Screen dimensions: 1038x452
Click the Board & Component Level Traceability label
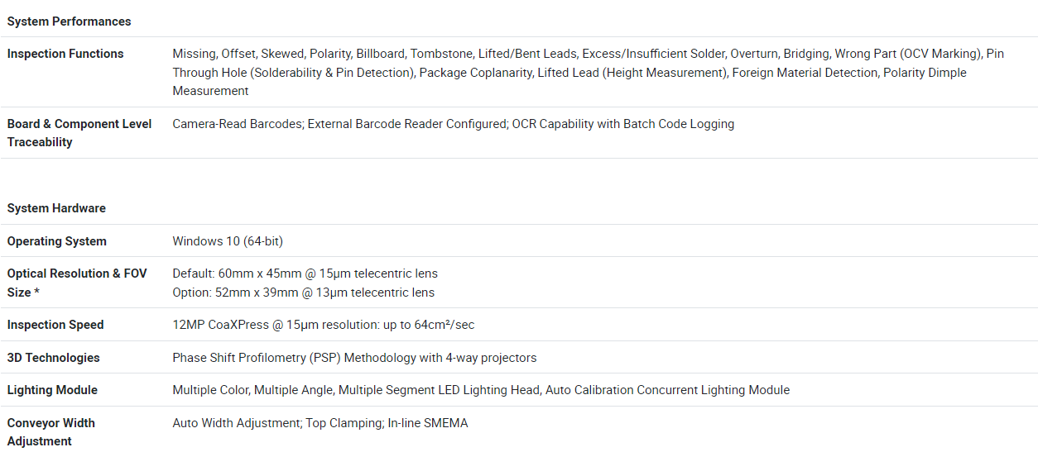click(x=79, y=133)
